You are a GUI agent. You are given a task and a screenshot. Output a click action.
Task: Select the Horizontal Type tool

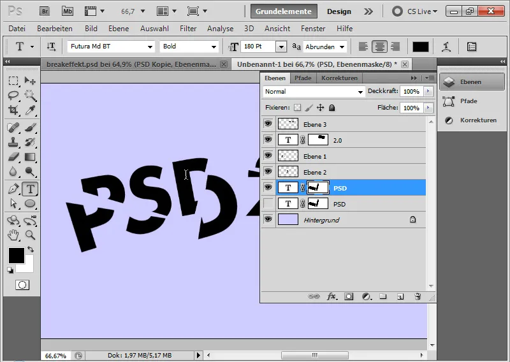click(30, 189)
